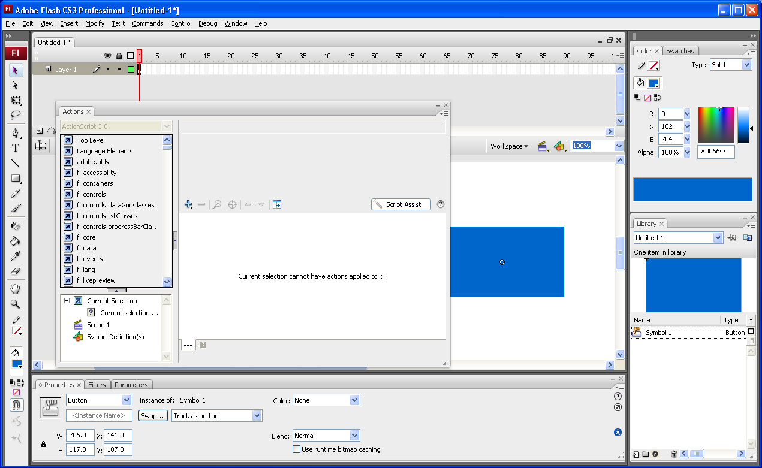Open the Modify menu
The image size is (762, 468).
95,23
